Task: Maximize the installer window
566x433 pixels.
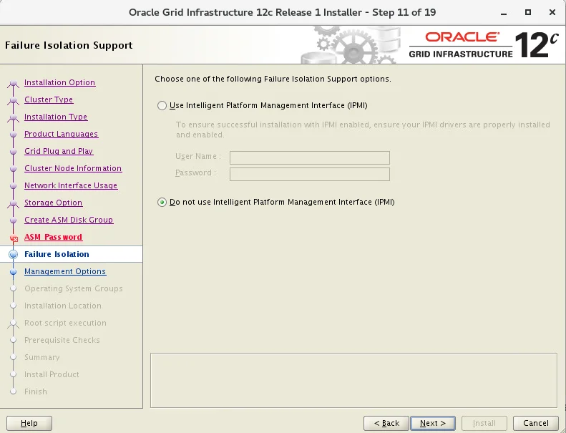Action: coord(528,12)
